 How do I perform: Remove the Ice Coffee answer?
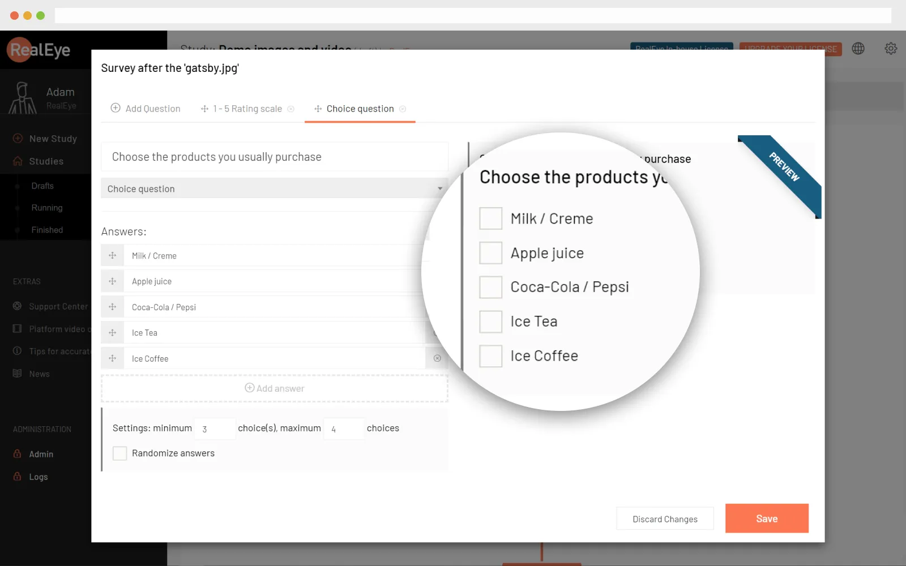pyautogui.click(x=437, y=358)
